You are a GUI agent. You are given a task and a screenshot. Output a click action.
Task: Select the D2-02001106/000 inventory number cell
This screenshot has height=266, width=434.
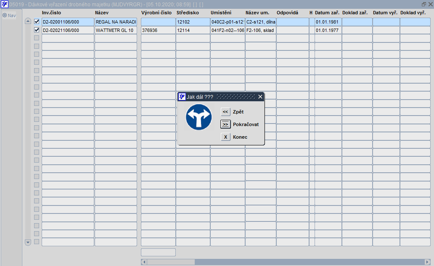pos(68,22)
